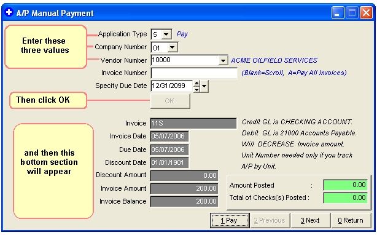
Task: Click the Discount Date field 01/01/1901
Action: 169,162
